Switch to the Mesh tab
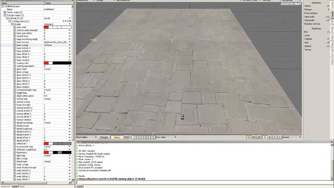Viewport: 334px width, 188px height. (x=22, y=186)
